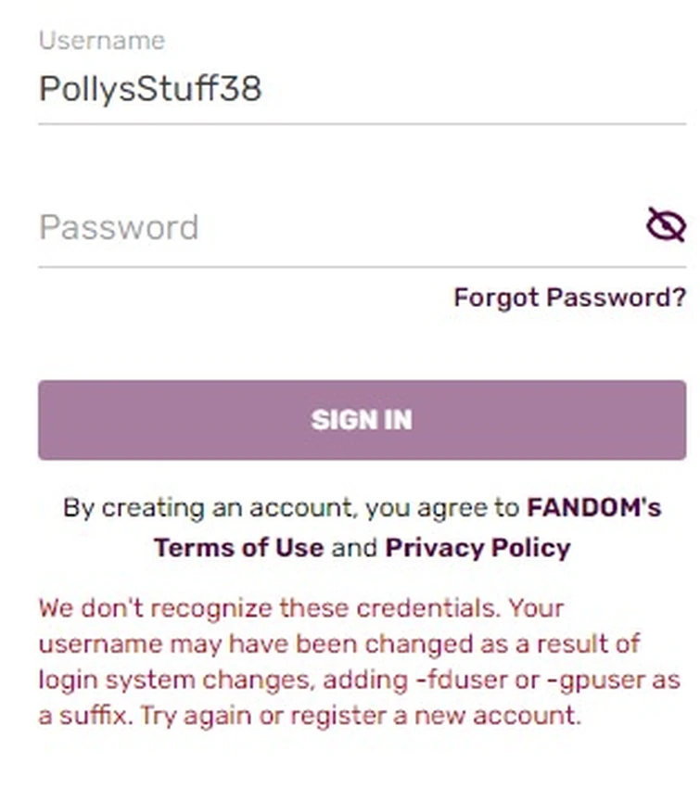Click the Forgot Password? link
This screenshot has width=700, height=789.
[569, 298]
